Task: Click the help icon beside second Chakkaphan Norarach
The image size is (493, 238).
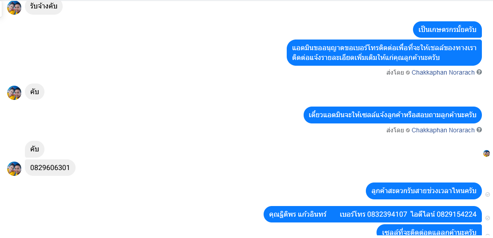Action: 479,130
